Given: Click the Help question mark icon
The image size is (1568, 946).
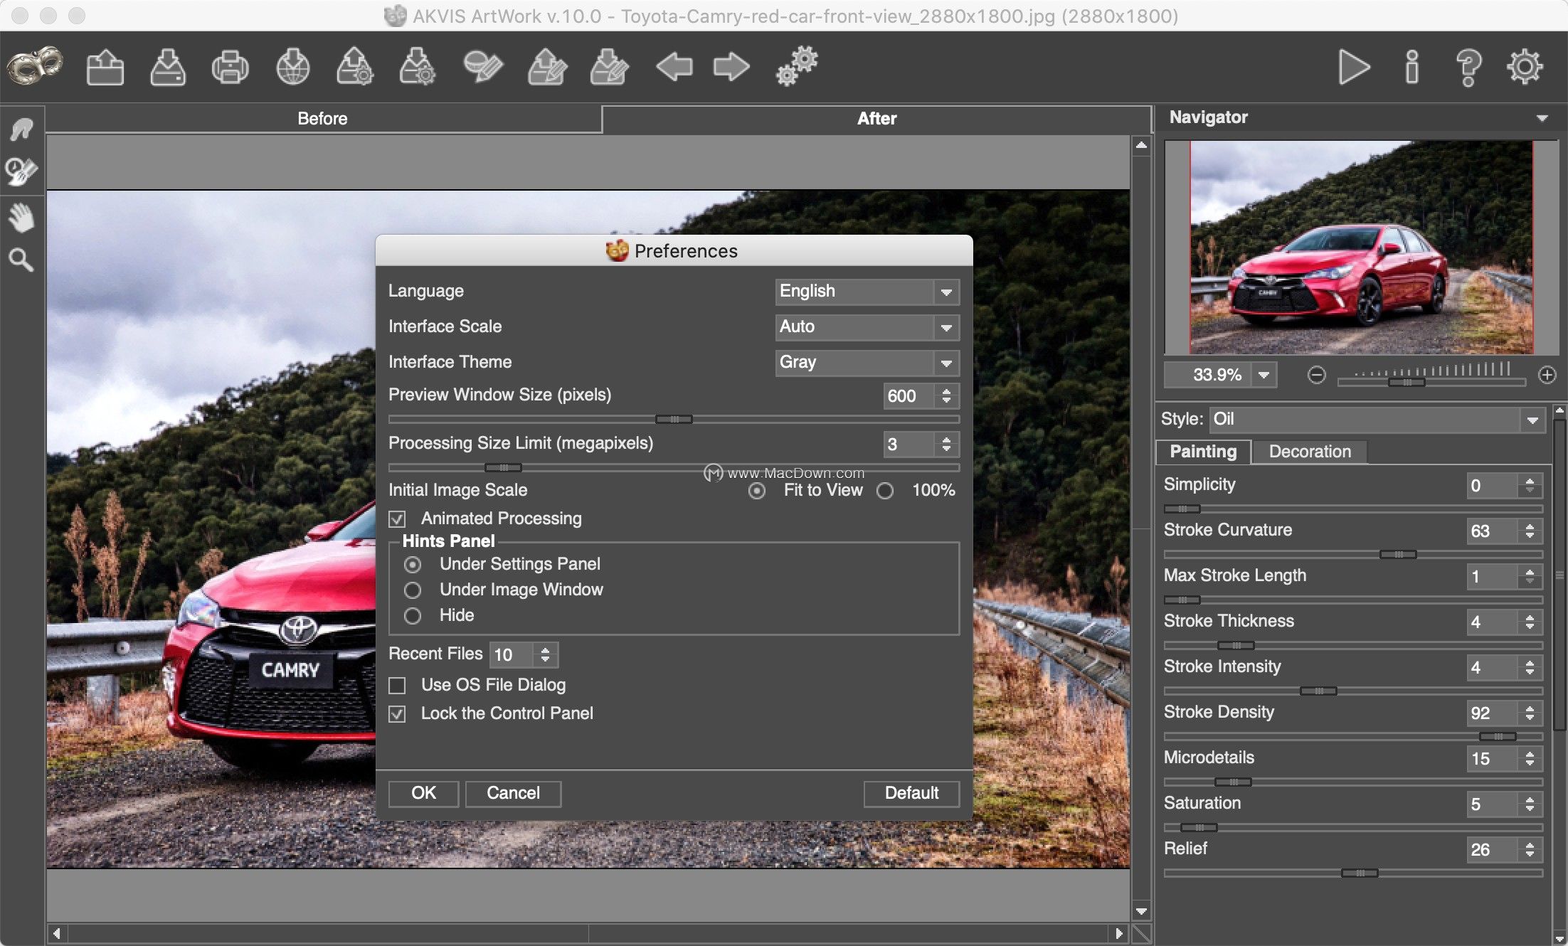Looking at the screenshot, I should (1467, 70).
